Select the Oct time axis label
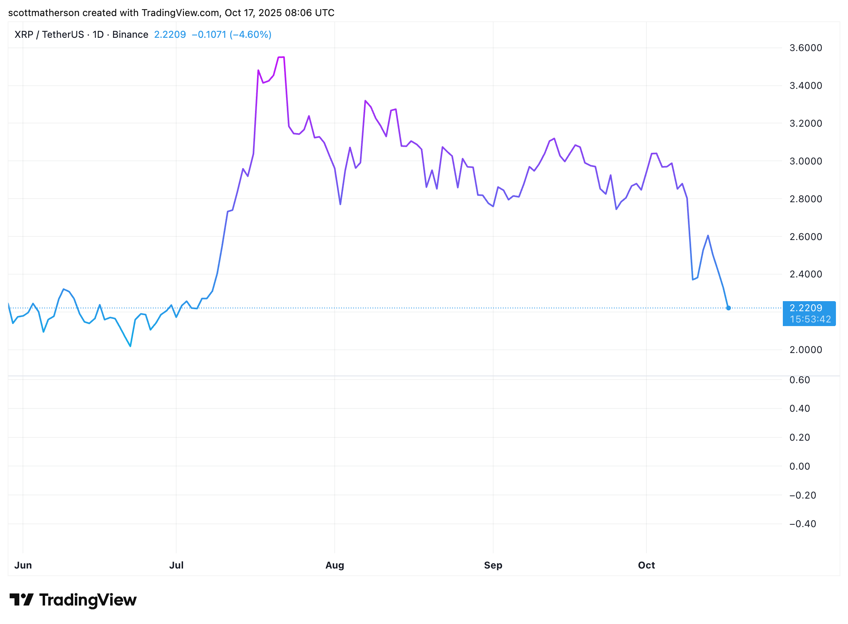 646,565
